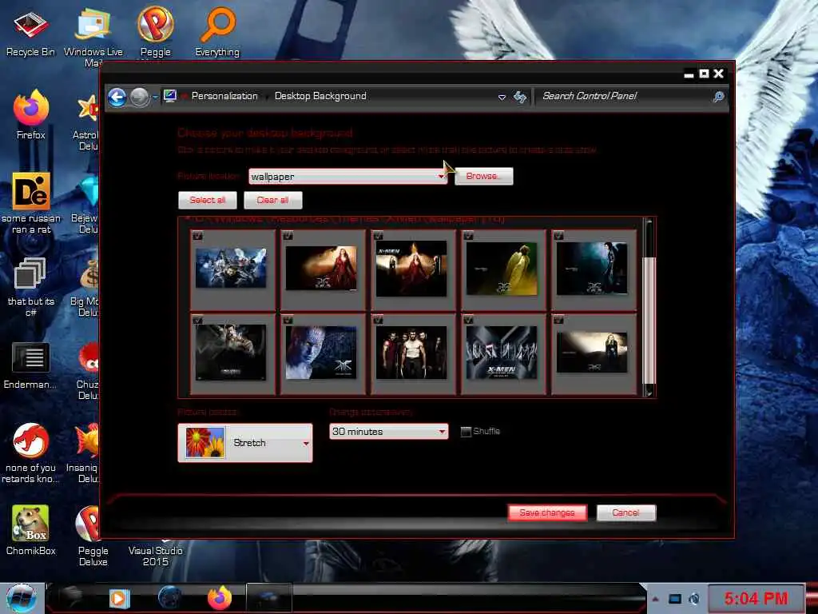
Task: Open the Insaniquarium Deluxe fish icon
Action: click(x=83, y=453)
